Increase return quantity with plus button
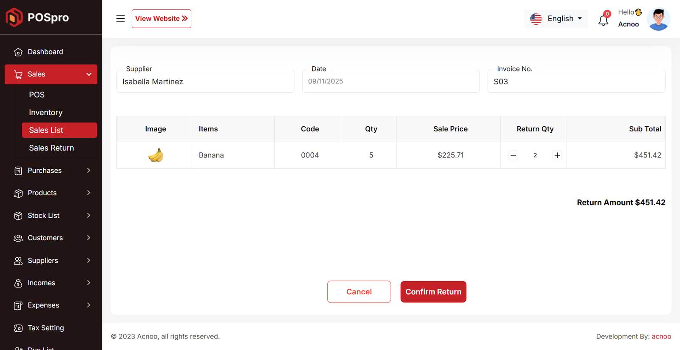The height and width of the screenshot is (350, 680). [x=557, y=155]
